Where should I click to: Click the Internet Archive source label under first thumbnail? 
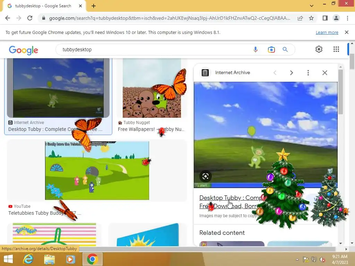[x=29, y=123]
